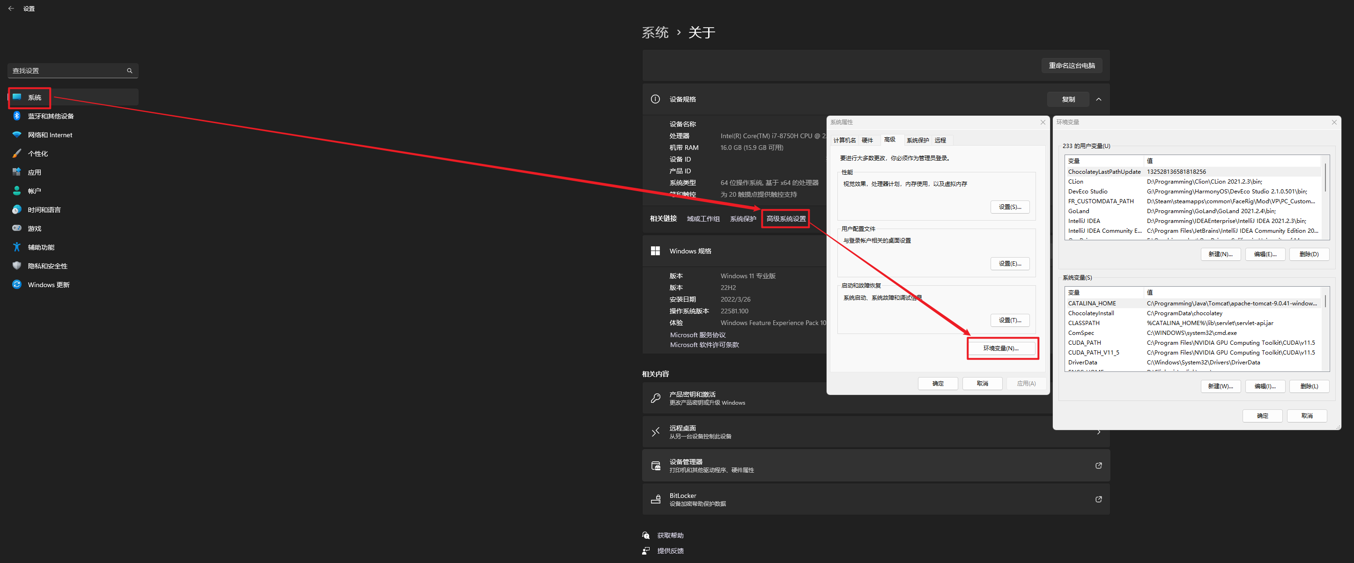Click 取消 in Environment Variables dialog
Viewport: 1354px width, 563px height.
tap(1307, 416)
